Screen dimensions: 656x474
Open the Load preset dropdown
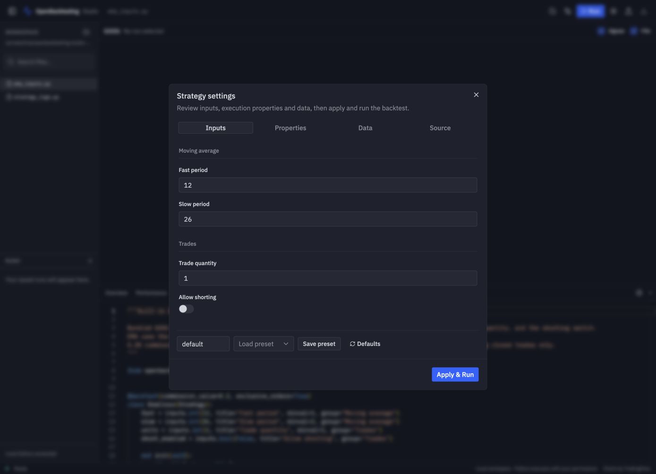pyautogui.click(x=264, y=344)
